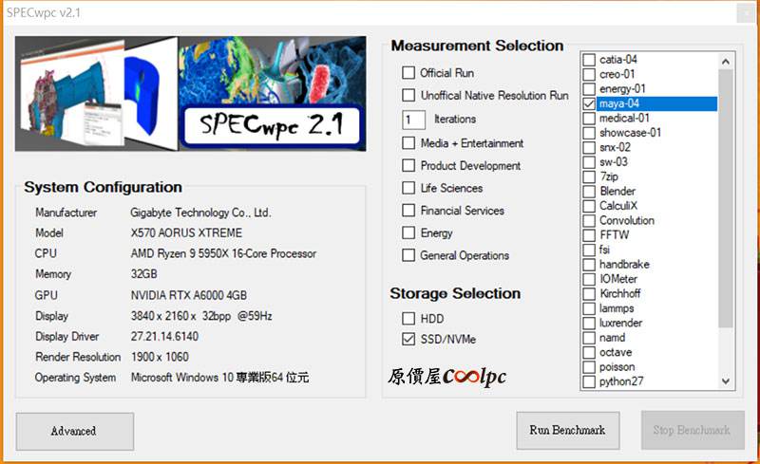Check Blender in the workload list
The image size is (760, 464).
tap(590, 192)
